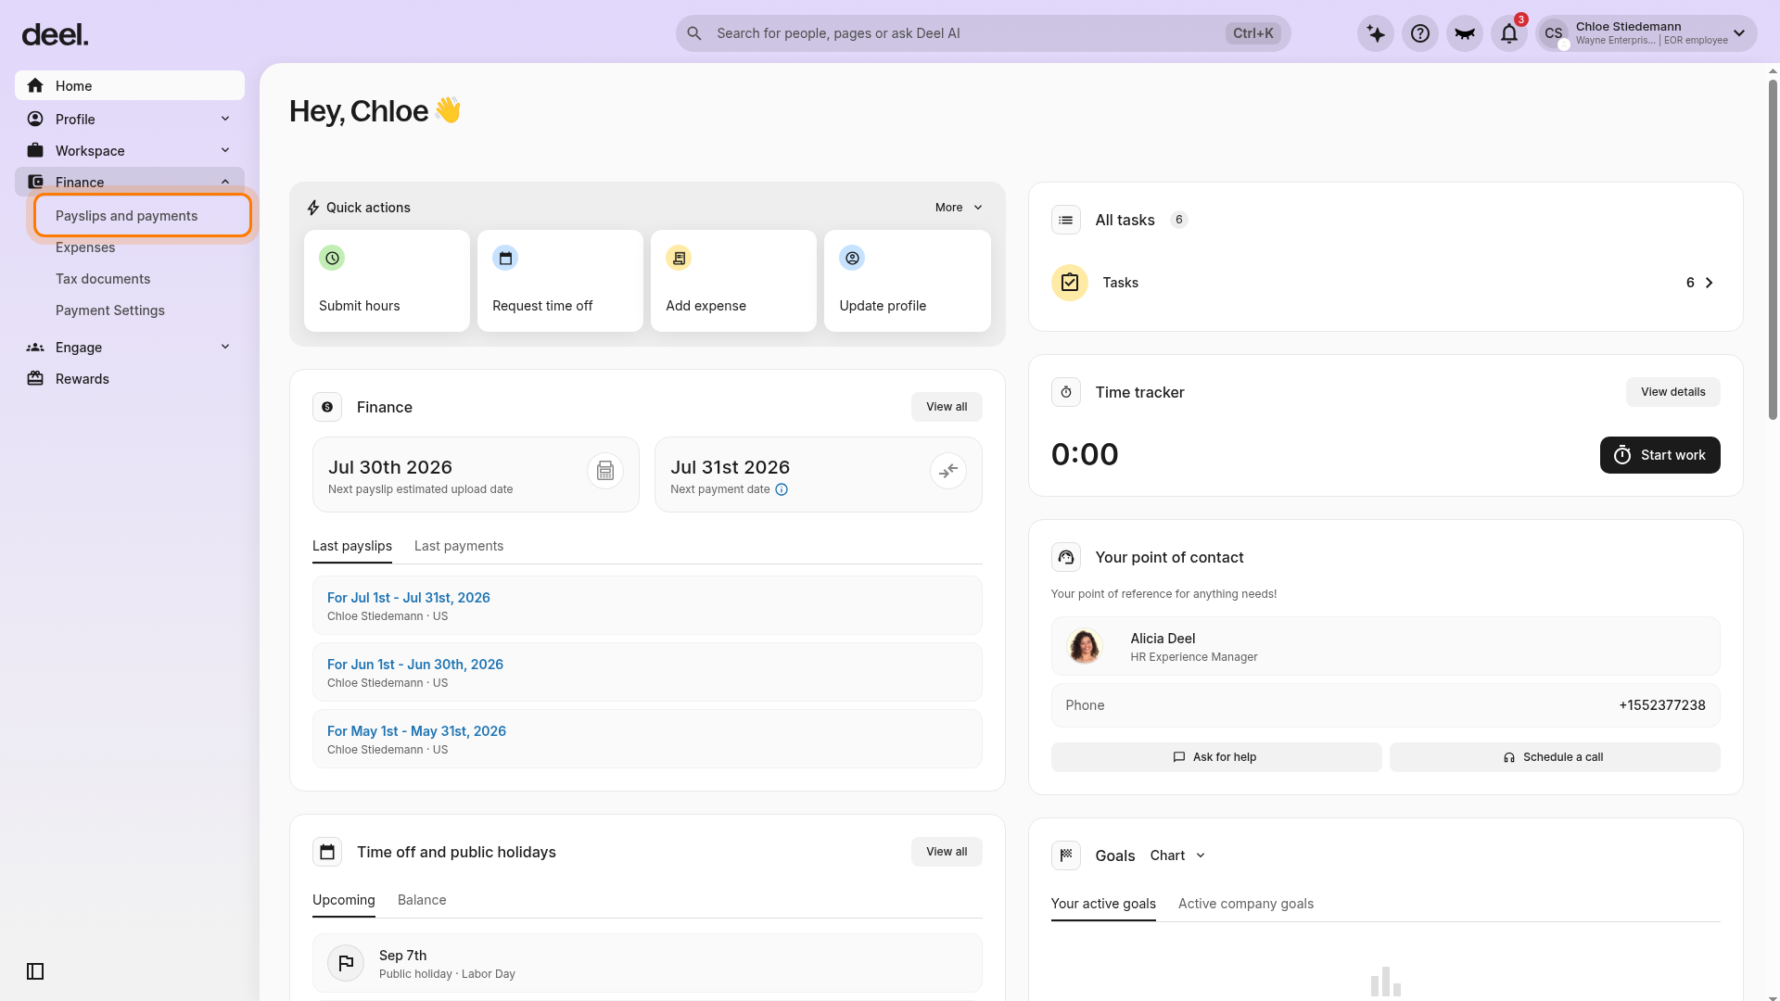Select the Upcoming tab
1780x1001 pixels.
pyautogui.click(x=344, y=900)
